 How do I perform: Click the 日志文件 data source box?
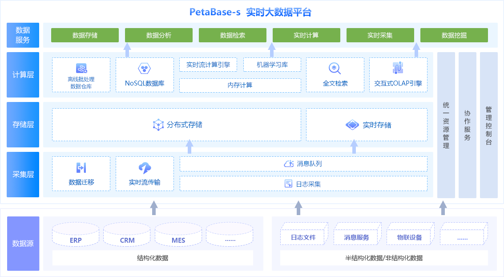[304, 233]
